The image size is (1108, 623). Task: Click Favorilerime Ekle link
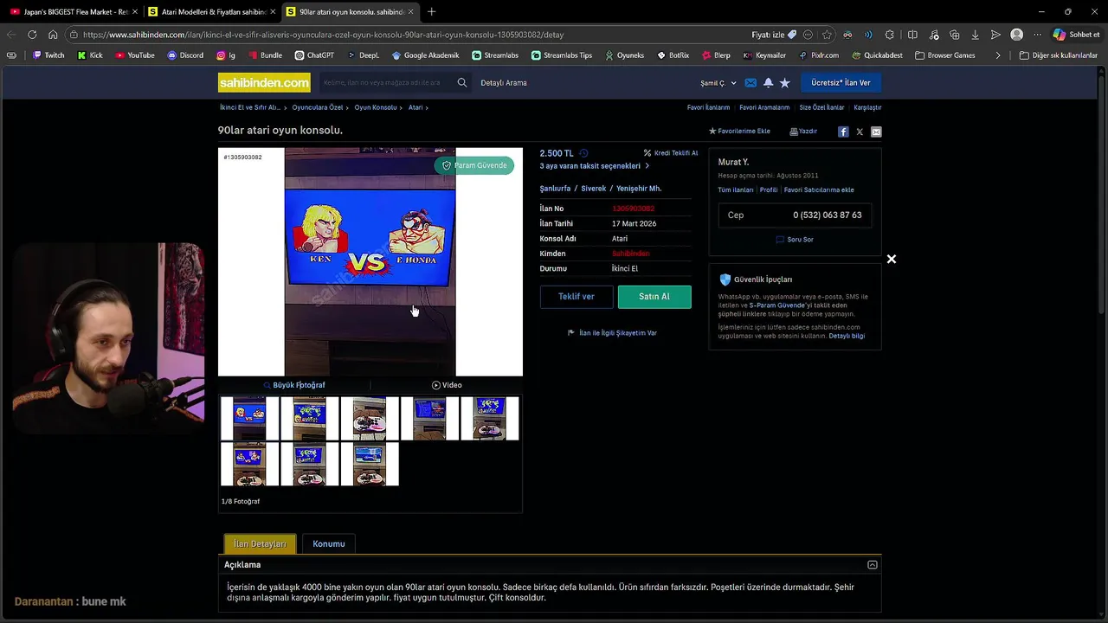(739, 132)
